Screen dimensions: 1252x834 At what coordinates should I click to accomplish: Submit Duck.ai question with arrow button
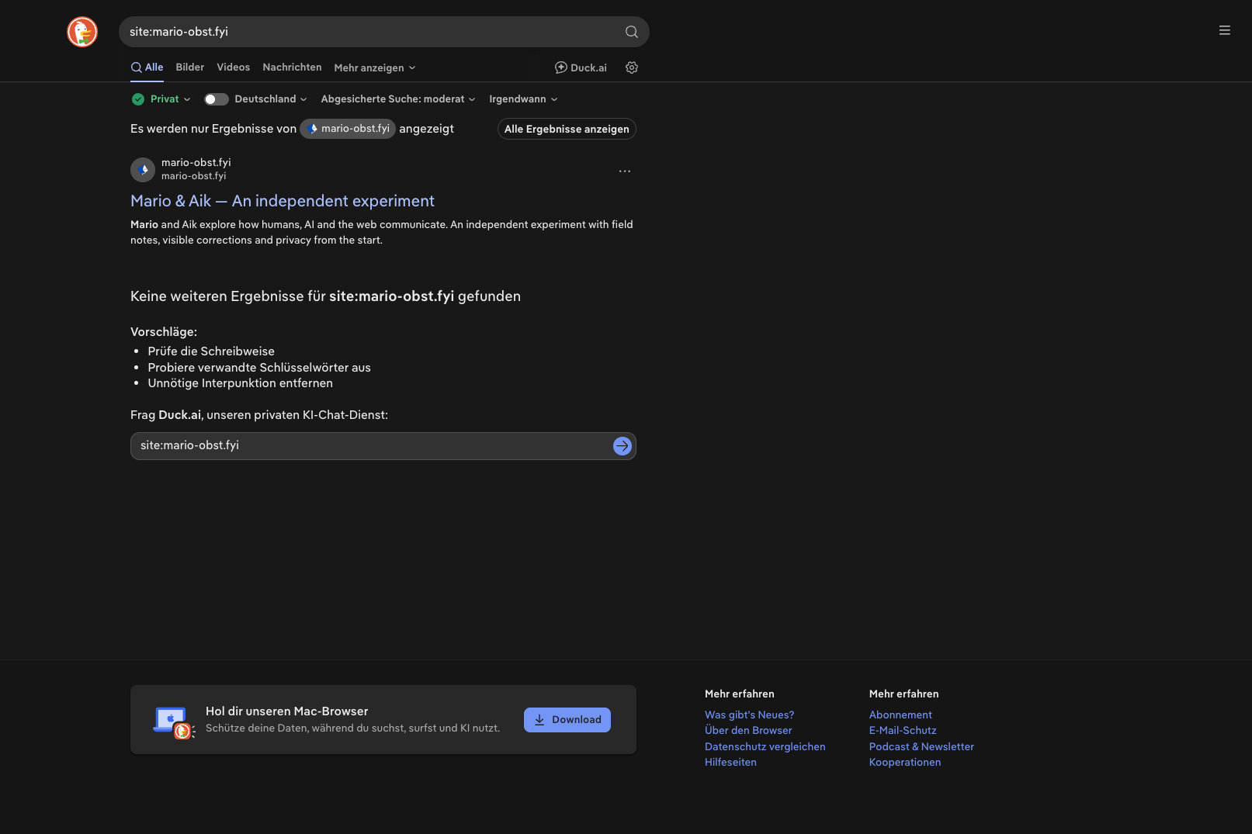click(622, 446)
